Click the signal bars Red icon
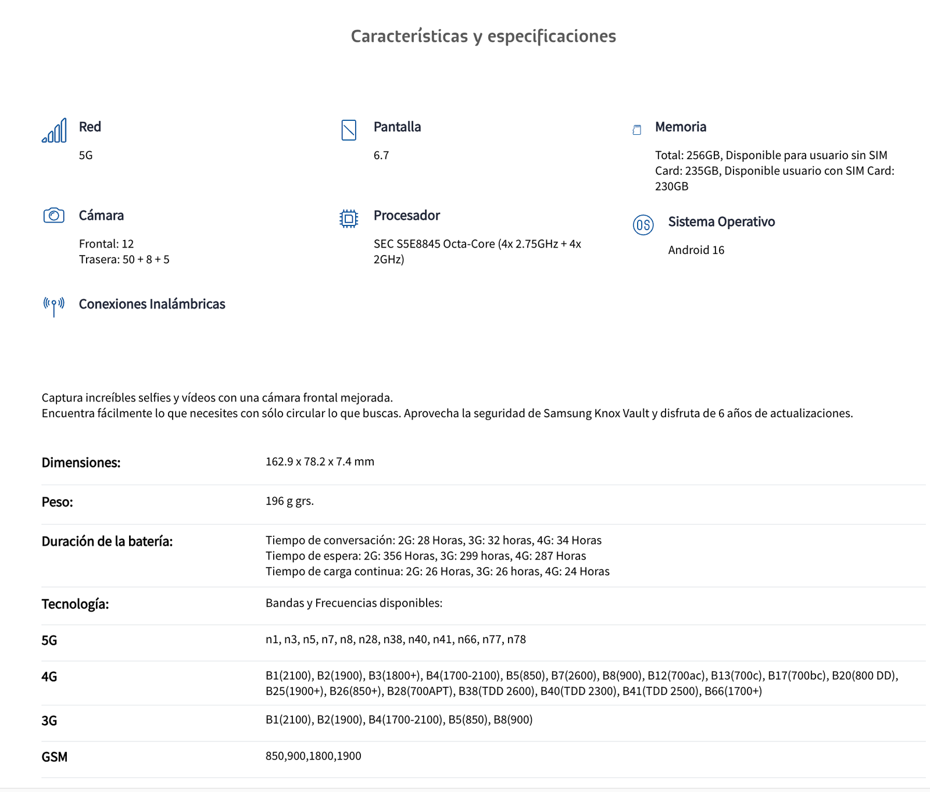The width and height of the screenshot is (930, 792). [54, 130]
